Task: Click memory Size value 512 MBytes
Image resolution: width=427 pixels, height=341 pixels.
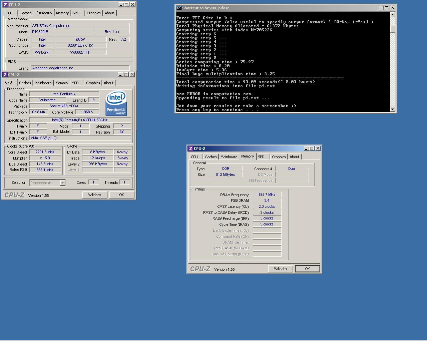Action: click(226, 174)
